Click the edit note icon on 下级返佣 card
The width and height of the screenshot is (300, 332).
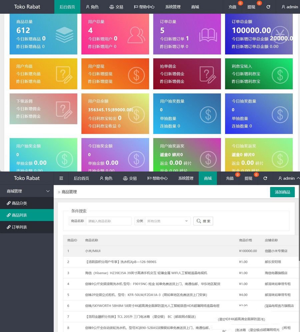point(64,110)
